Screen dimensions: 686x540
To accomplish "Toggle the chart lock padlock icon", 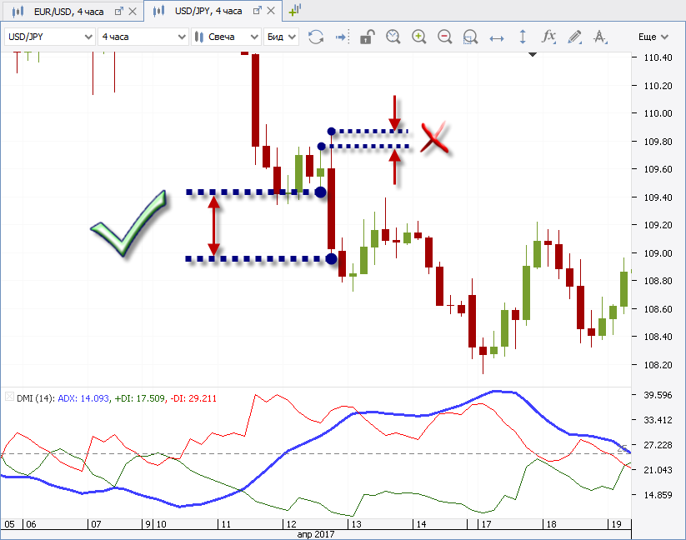I will (366, 37).
